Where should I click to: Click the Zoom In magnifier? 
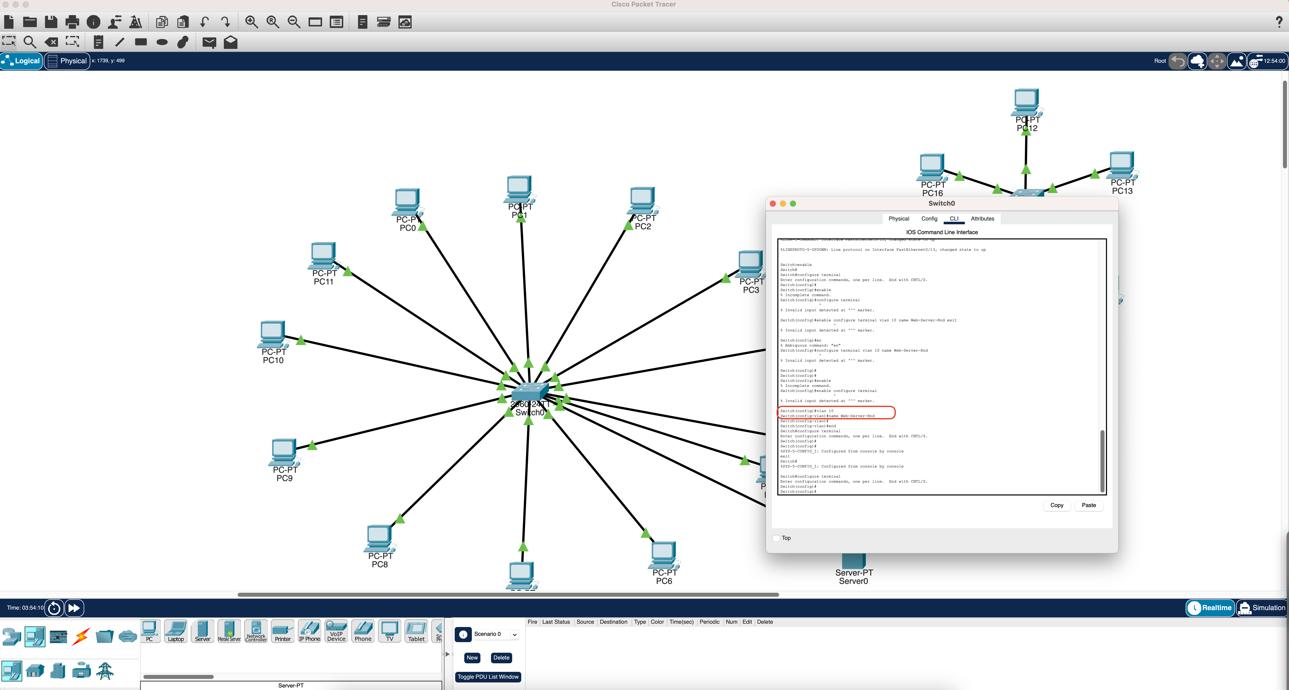click(251, 22)
